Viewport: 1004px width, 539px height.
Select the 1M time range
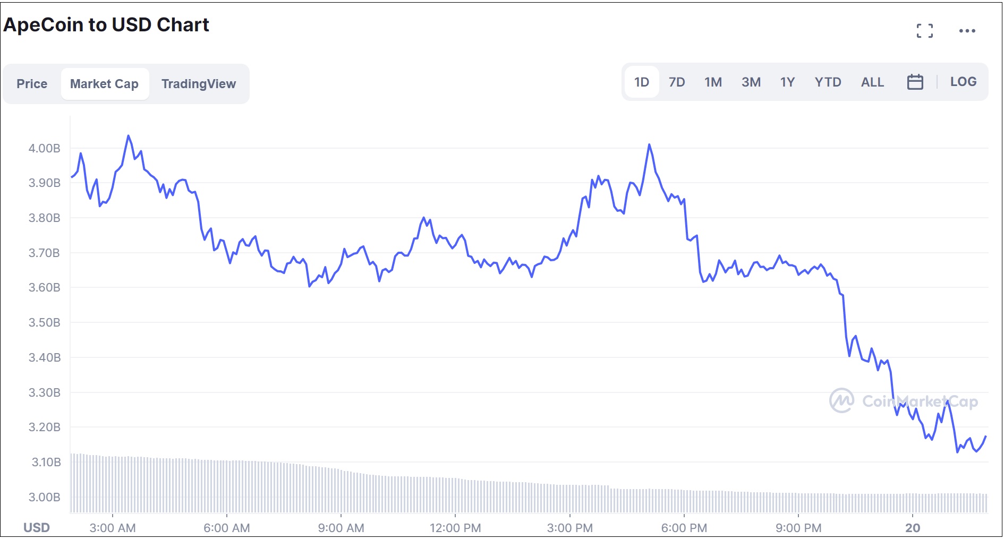712,82
